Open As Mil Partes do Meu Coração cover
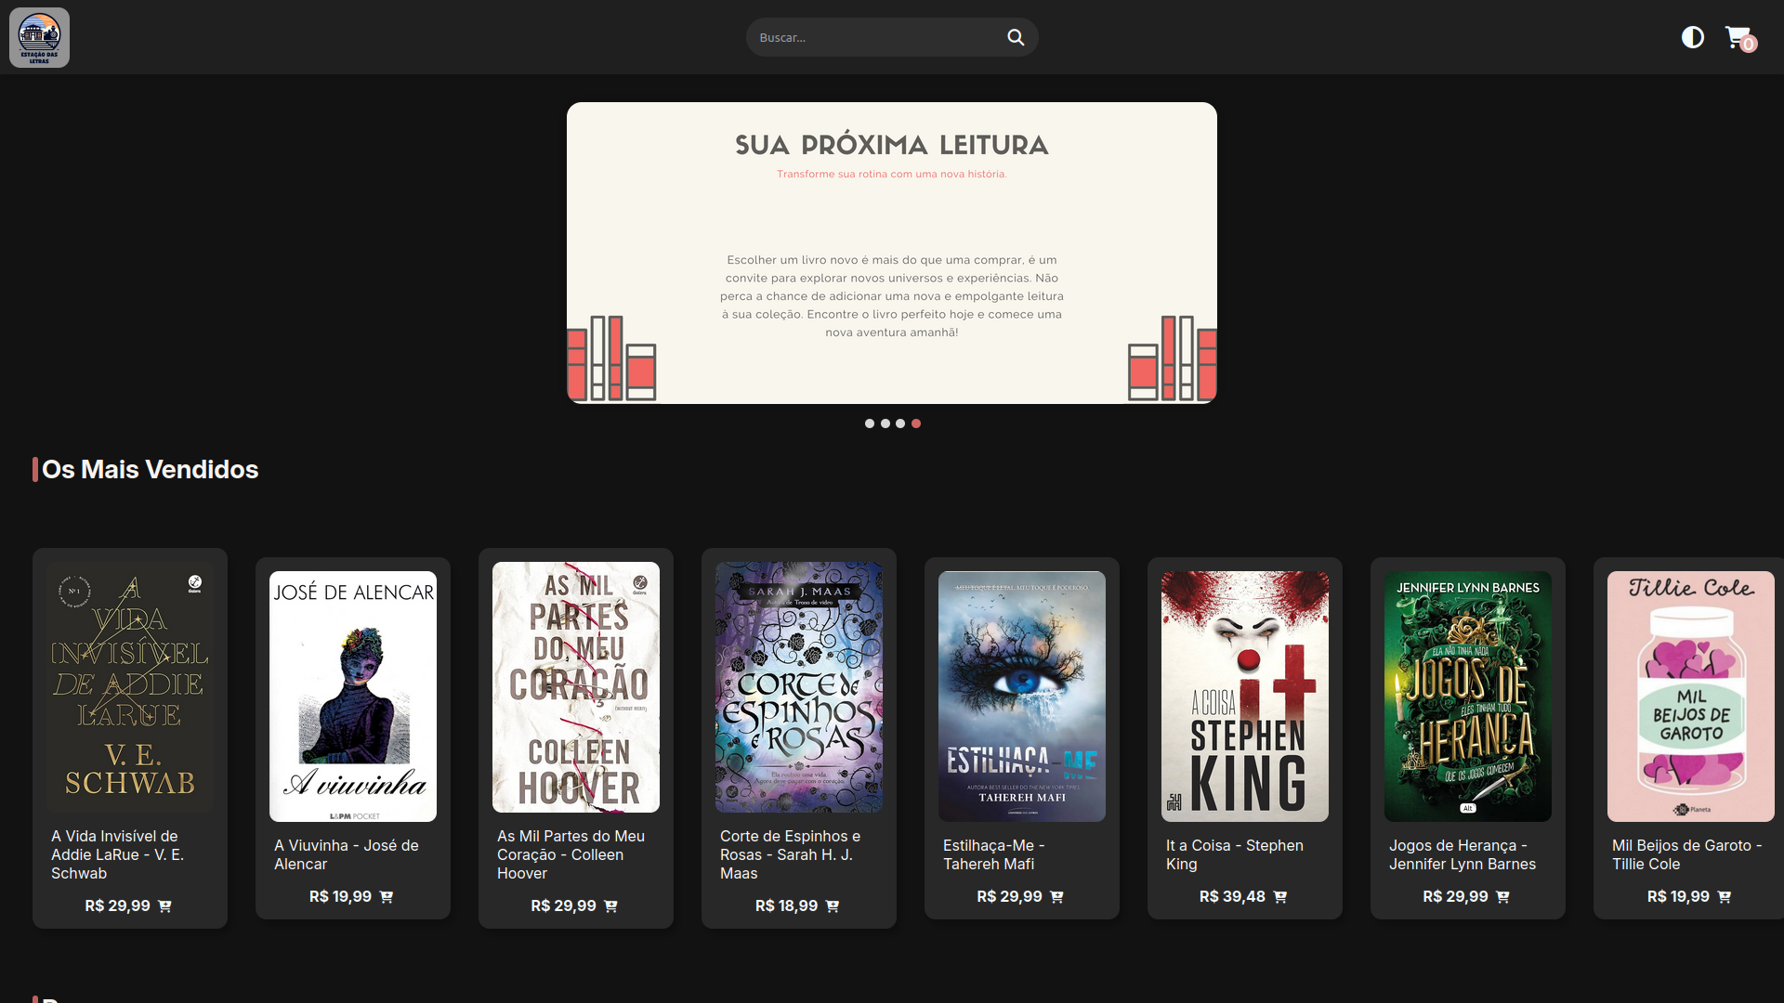 [576, 687]
